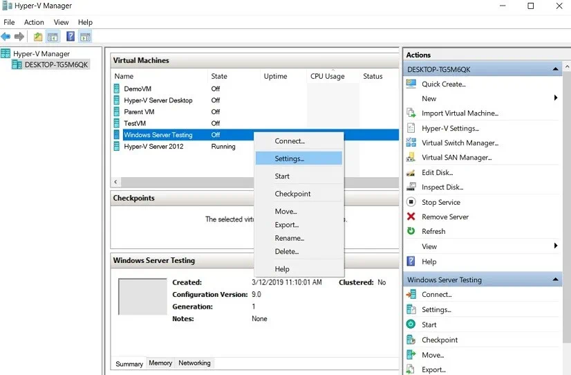Click the red Remove Server icon

tap(411, 217)
